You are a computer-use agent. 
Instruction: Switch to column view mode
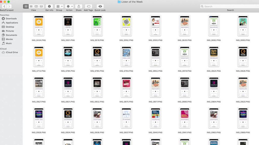(x=36, y=6)
